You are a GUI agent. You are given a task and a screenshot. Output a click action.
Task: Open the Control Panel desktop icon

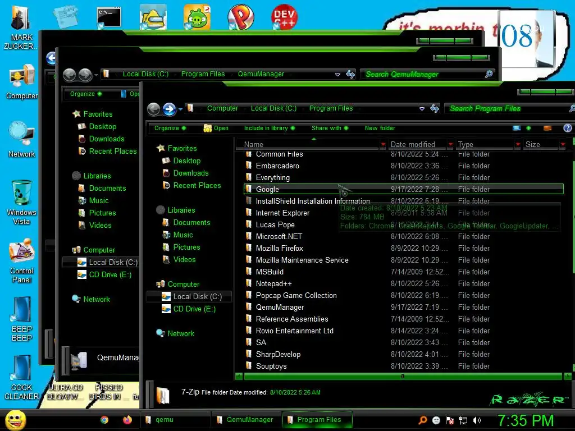22,260
